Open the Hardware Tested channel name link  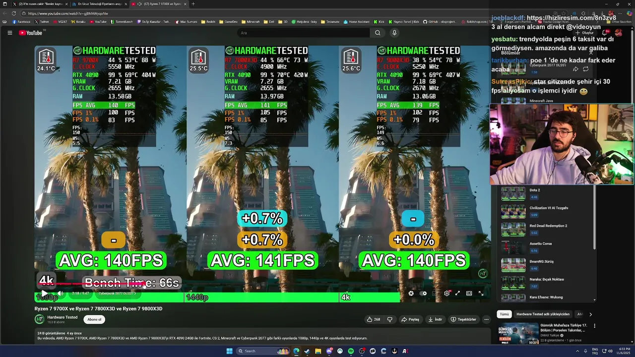[x=63, y=317]
